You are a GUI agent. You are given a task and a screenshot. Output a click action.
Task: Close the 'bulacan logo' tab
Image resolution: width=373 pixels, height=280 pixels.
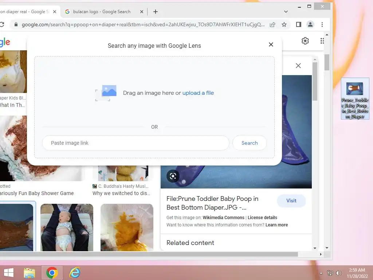pyautogui.click(x=142, y=12)
